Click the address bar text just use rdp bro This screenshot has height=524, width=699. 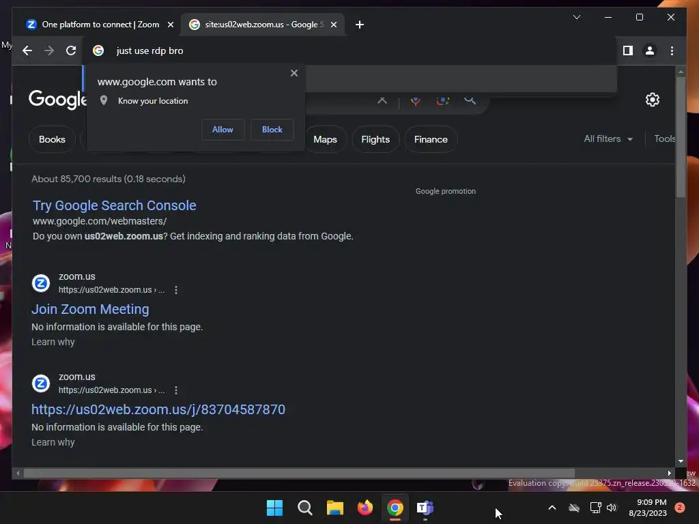[x=149, y=50]
